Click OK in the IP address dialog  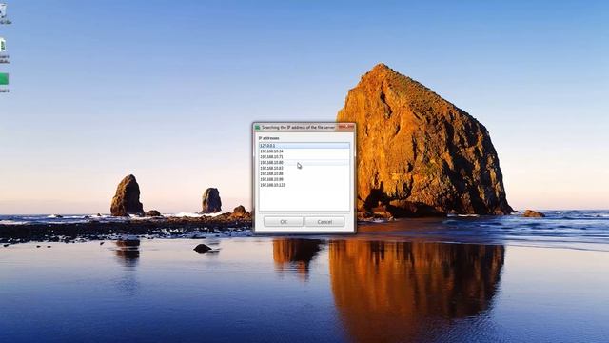284,222
